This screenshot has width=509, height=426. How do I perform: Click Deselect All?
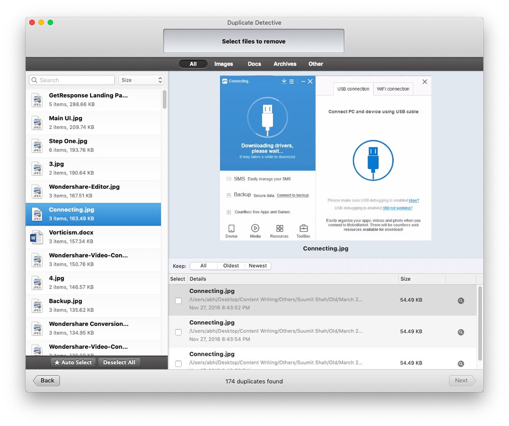pos(119,362)
